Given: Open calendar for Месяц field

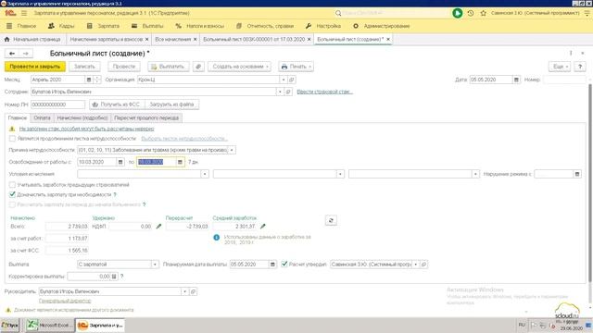Looking at the screenshot, I should coord(89,80).
